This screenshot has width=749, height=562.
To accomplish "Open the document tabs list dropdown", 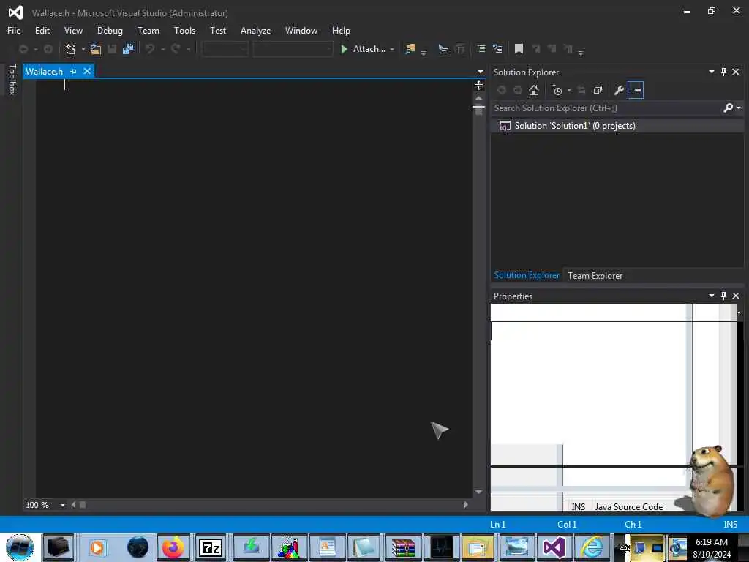I will 480,72.
